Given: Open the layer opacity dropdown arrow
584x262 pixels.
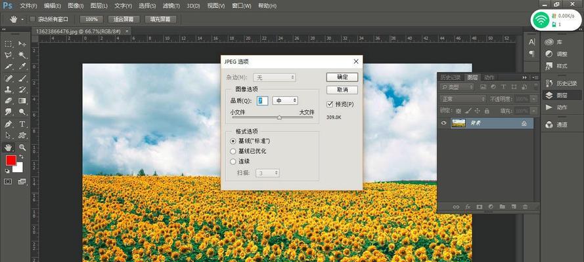Looking at the screenshot, I should click(x=533, y=99).
